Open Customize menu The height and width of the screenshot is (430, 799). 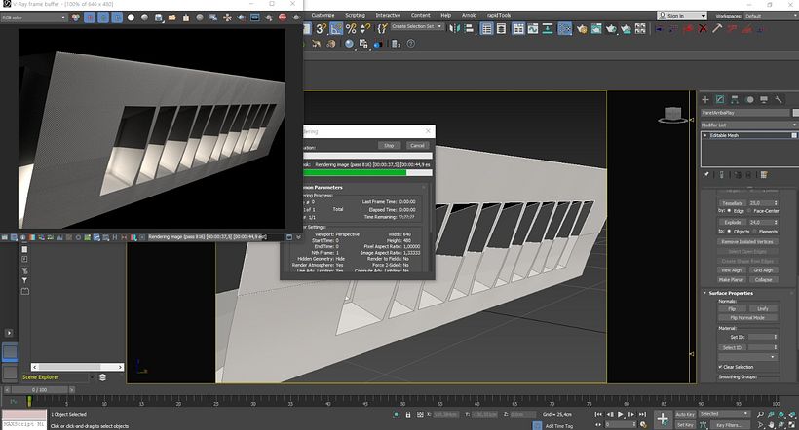pos(323,15)
